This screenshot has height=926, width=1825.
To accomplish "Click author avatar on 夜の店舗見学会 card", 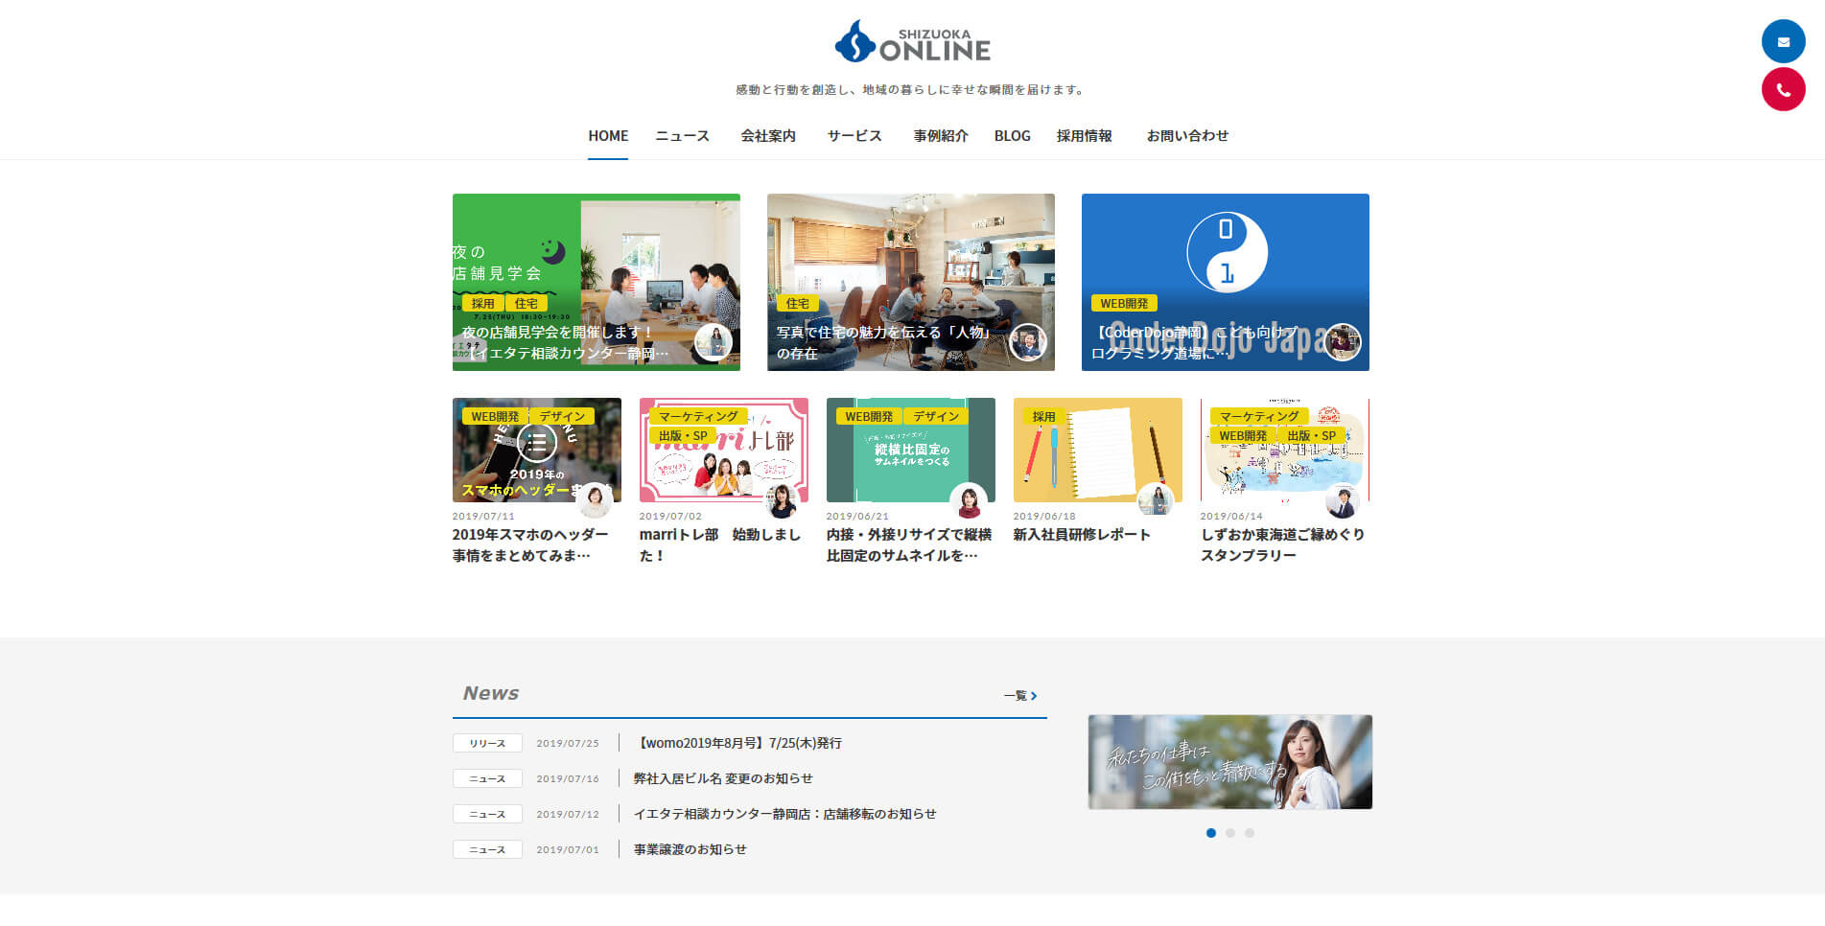I will tap(713, 342).
